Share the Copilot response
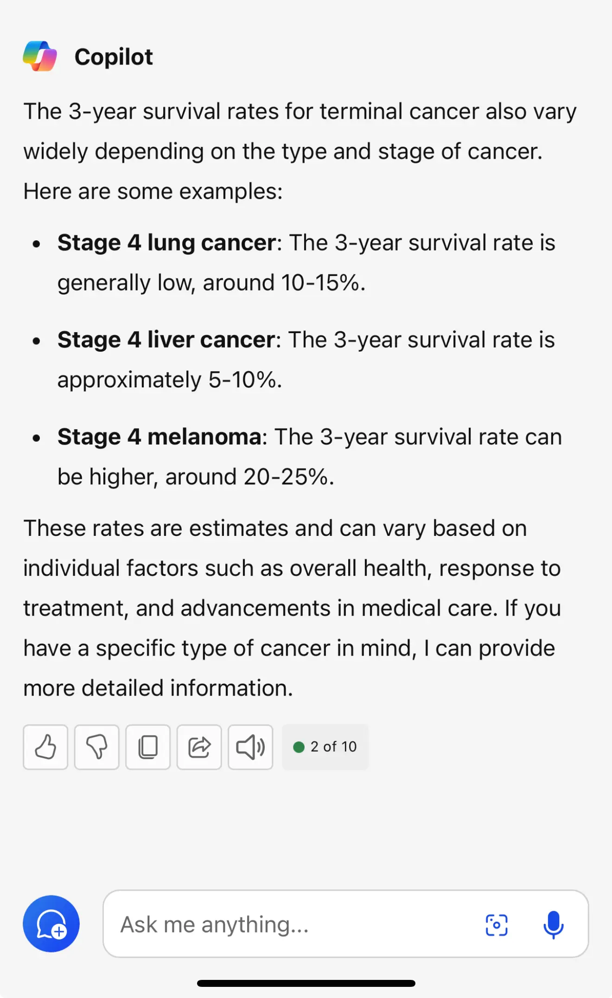612x998 pixels. click(x=199, y=747)
